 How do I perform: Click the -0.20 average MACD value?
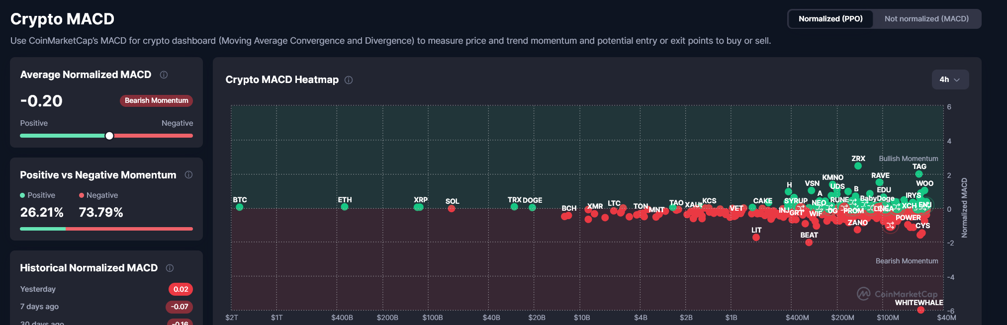[41, 101]
